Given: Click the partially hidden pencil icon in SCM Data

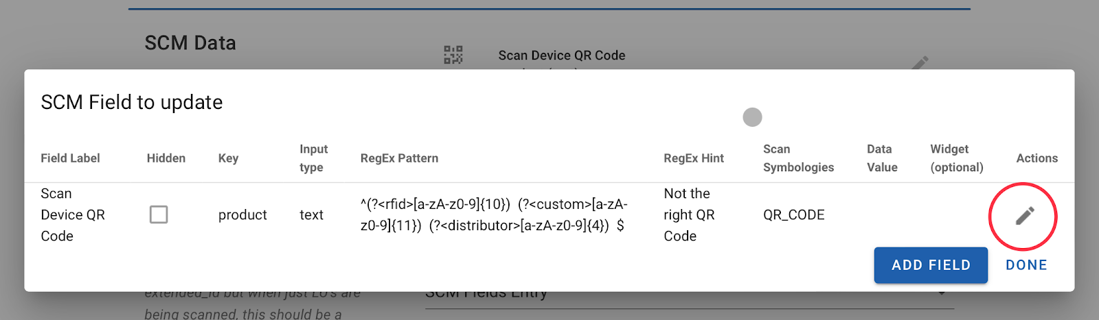Looking at the screenshot, I should click(920, 63).
